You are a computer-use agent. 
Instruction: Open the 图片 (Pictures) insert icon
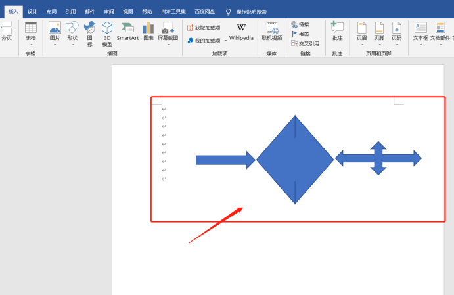(55, 30)
